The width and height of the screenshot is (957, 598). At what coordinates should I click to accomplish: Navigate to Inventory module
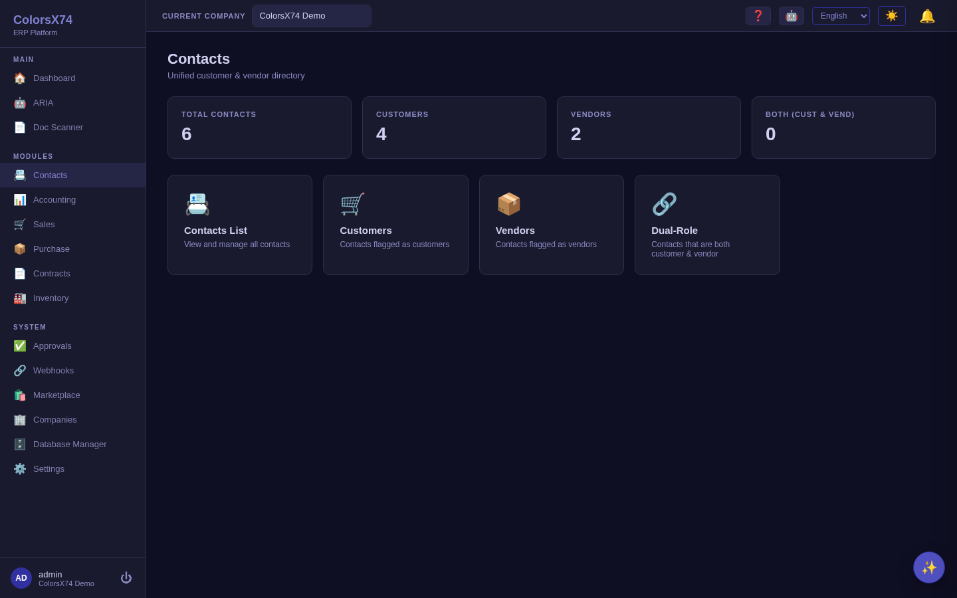coord(73,298)
